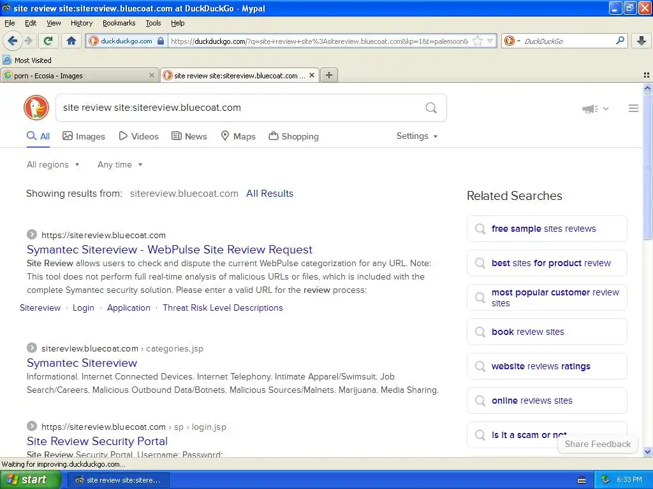Open the Tools menu

153,23
